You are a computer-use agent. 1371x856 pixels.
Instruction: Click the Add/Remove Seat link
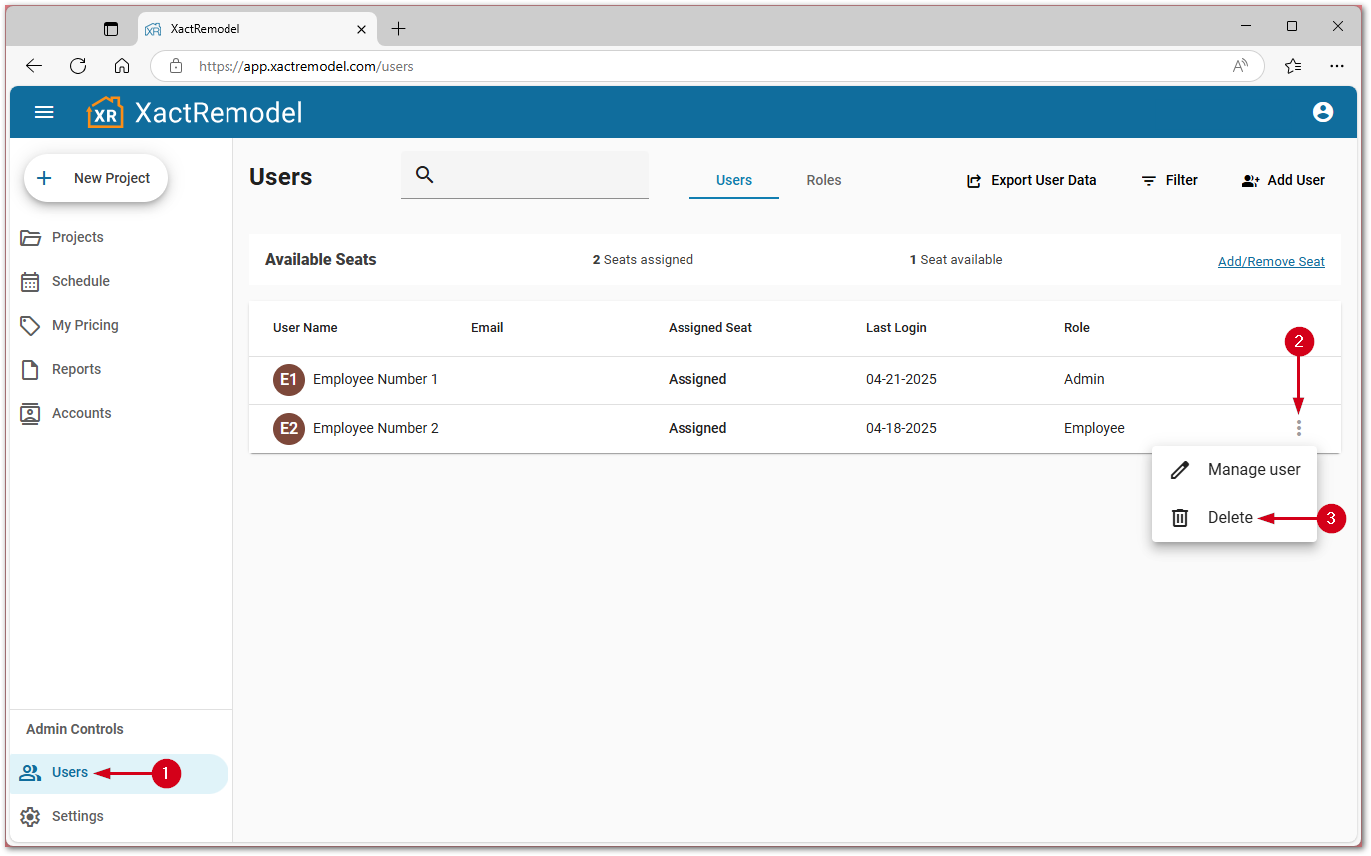tap(1271, 262)
